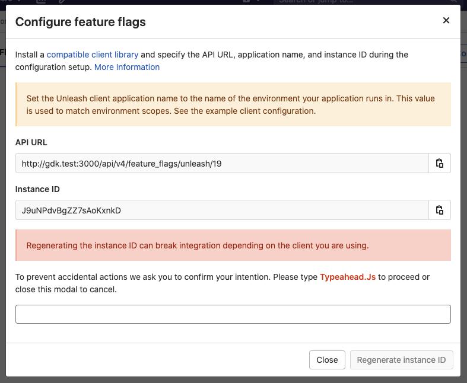
Task: Copy the Instance ID to clipboard
Action: [x=440, y=210]
